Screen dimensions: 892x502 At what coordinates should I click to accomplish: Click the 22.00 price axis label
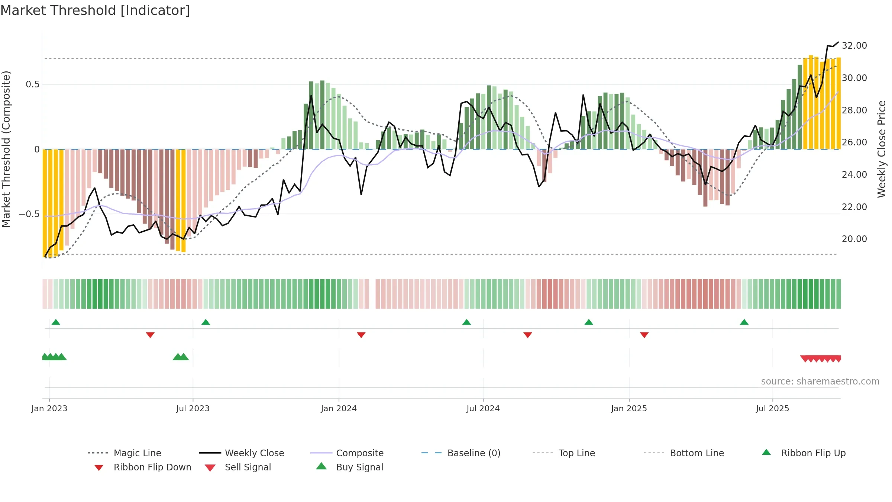tap(854, 207)
